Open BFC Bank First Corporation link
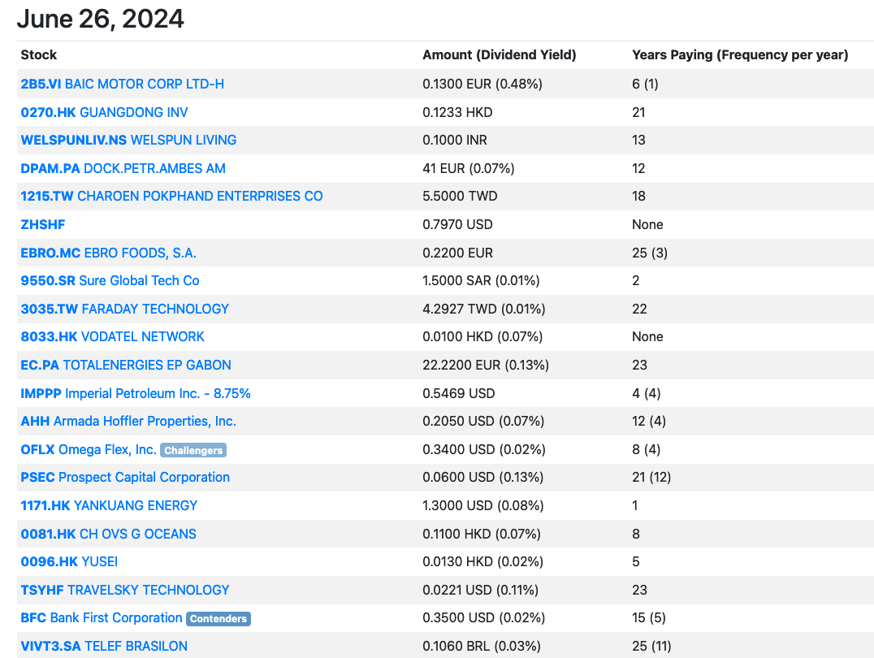 coord(102,618)
